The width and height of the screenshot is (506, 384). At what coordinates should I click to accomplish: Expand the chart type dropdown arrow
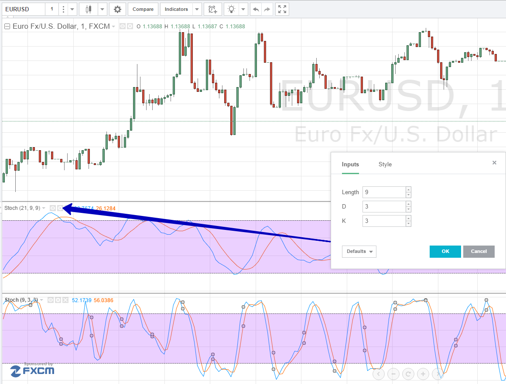point(103,9)
